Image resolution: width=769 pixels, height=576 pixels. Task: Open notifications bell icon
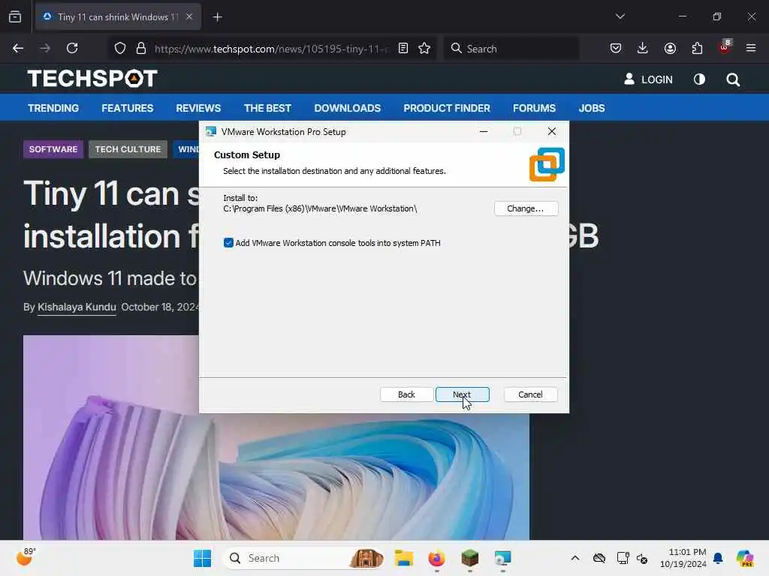(x=718, y=558)
